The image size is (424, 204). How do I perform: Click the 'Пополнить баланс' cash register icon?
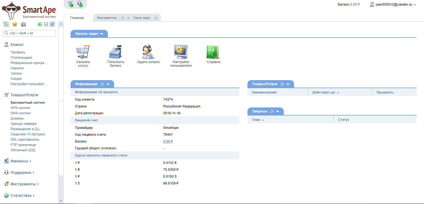click(116, 52)
